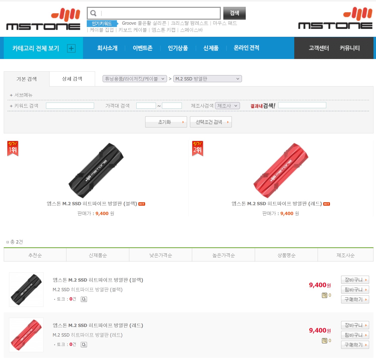Expand the 서브메뉴 section

(x=21, y=95)
